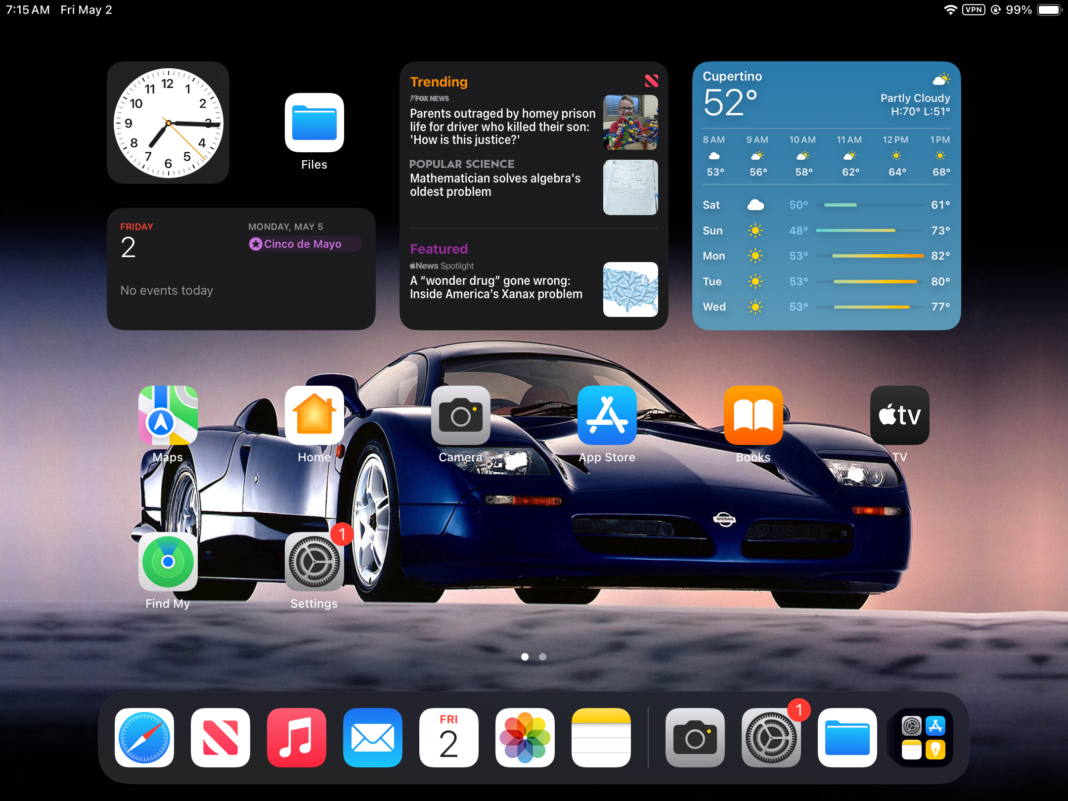Open the Xanax problem featured article thumbnail
The image size is (1068, 801).
click(x=630, y=289)
